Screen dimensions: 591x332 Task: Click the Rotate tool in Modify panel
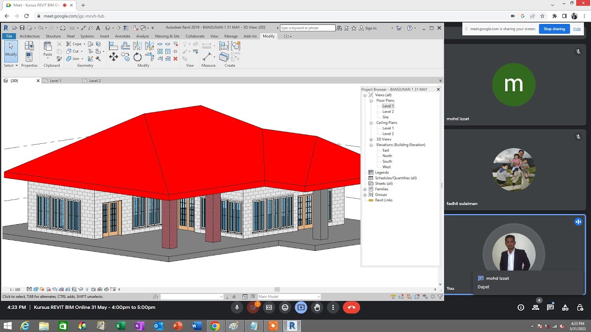tap(138, 57)
